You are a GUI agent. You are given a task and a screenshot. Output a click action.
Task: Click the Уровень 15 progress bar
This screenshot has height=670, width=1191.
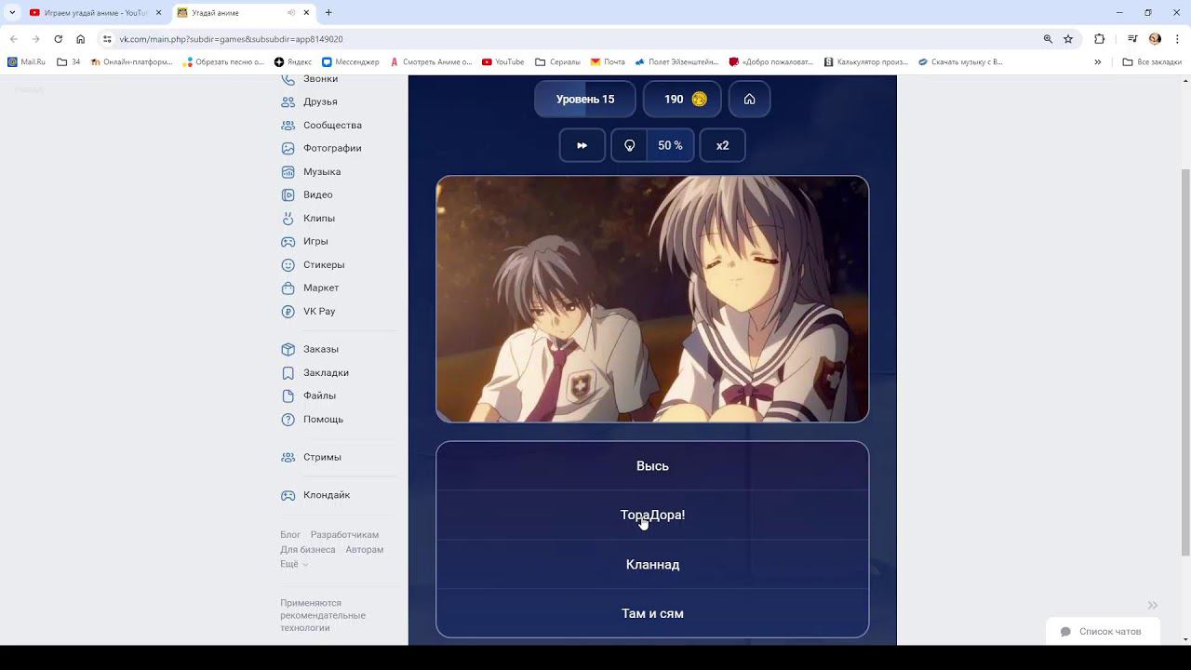tap(585, 100)
